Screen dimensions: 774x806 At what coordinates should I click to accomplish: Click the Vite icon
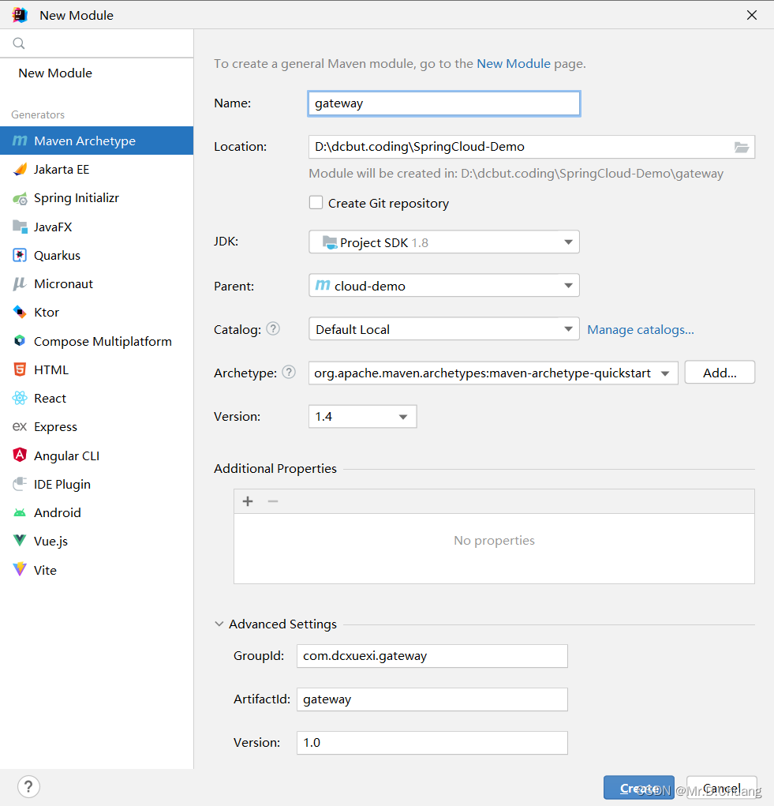pos(20,569)
